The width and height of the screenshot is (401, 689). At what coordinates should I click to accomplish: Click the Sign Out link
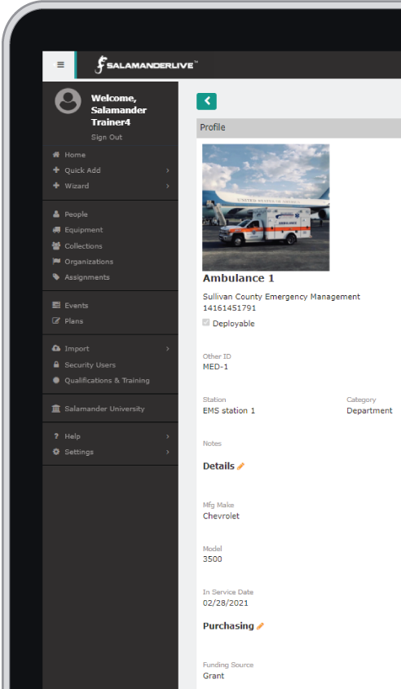pos(107,137)
